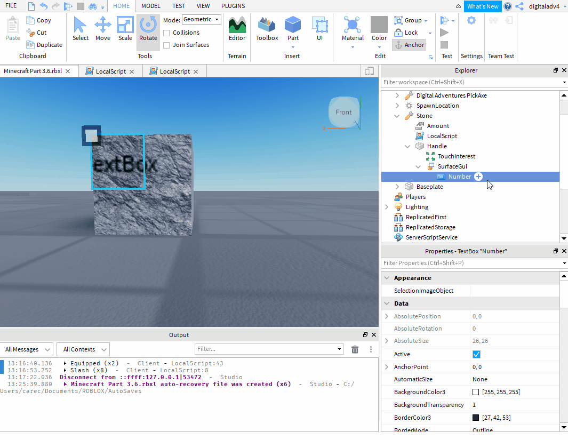Collapse the ribbon with the caret icon
The image size is (568, 440).
(x=458, y=6)
